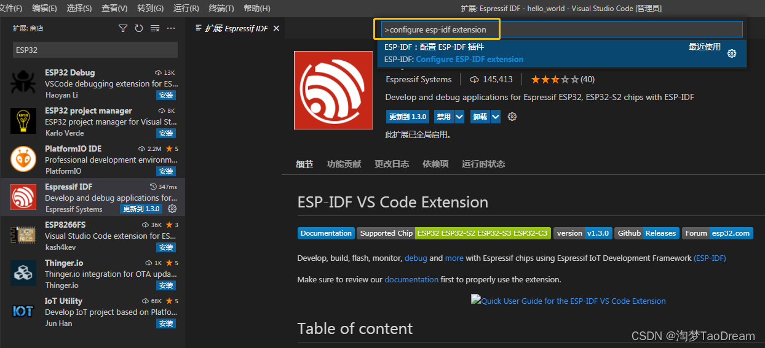Viewport: 765px width, 348px height.
Task: Open the 选择(S) menu
Action: point(79,8)
